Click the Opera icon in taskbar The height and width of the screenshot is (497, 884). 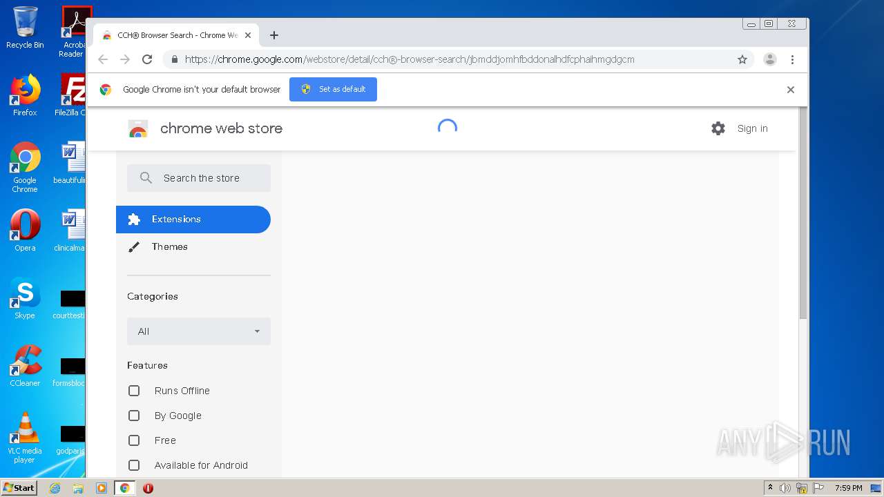[x=148, y=488]
